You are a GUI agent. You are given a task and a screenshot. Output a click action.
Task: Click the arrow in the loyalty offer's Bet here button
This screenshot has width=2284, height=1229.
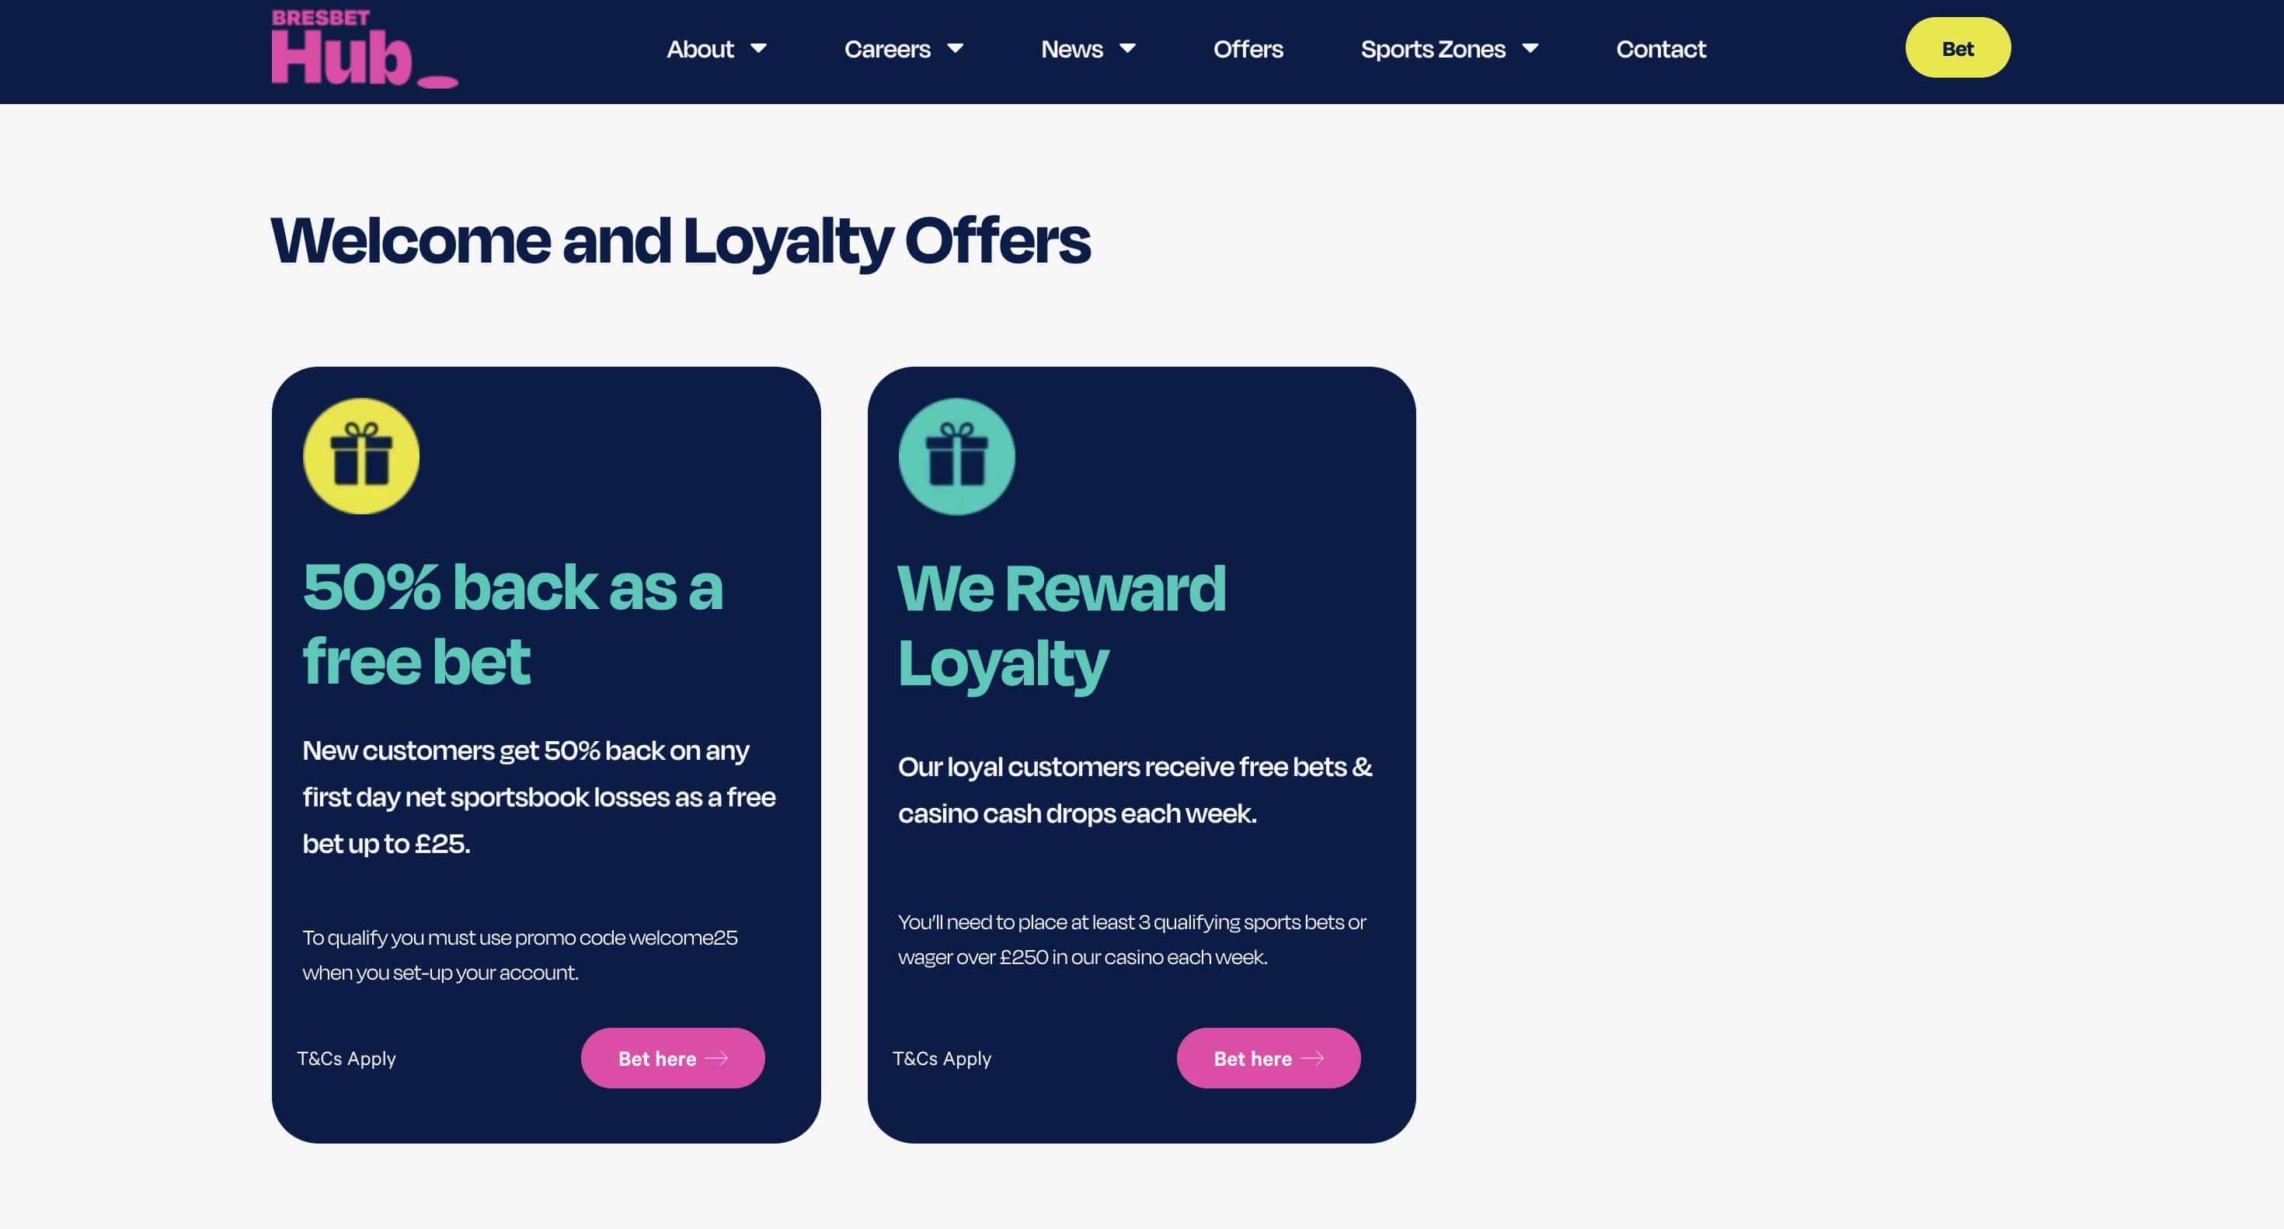(x=1312, y=1058)
